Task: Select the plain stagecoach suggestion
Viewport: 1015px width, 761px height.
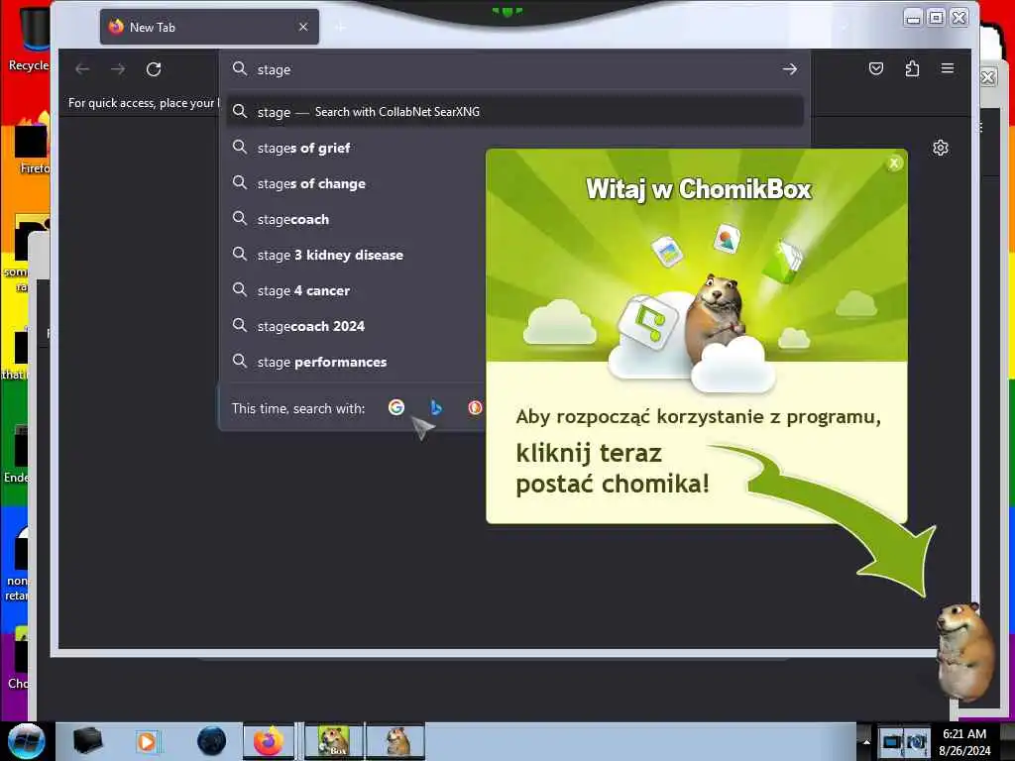Action: click(357, 219)
